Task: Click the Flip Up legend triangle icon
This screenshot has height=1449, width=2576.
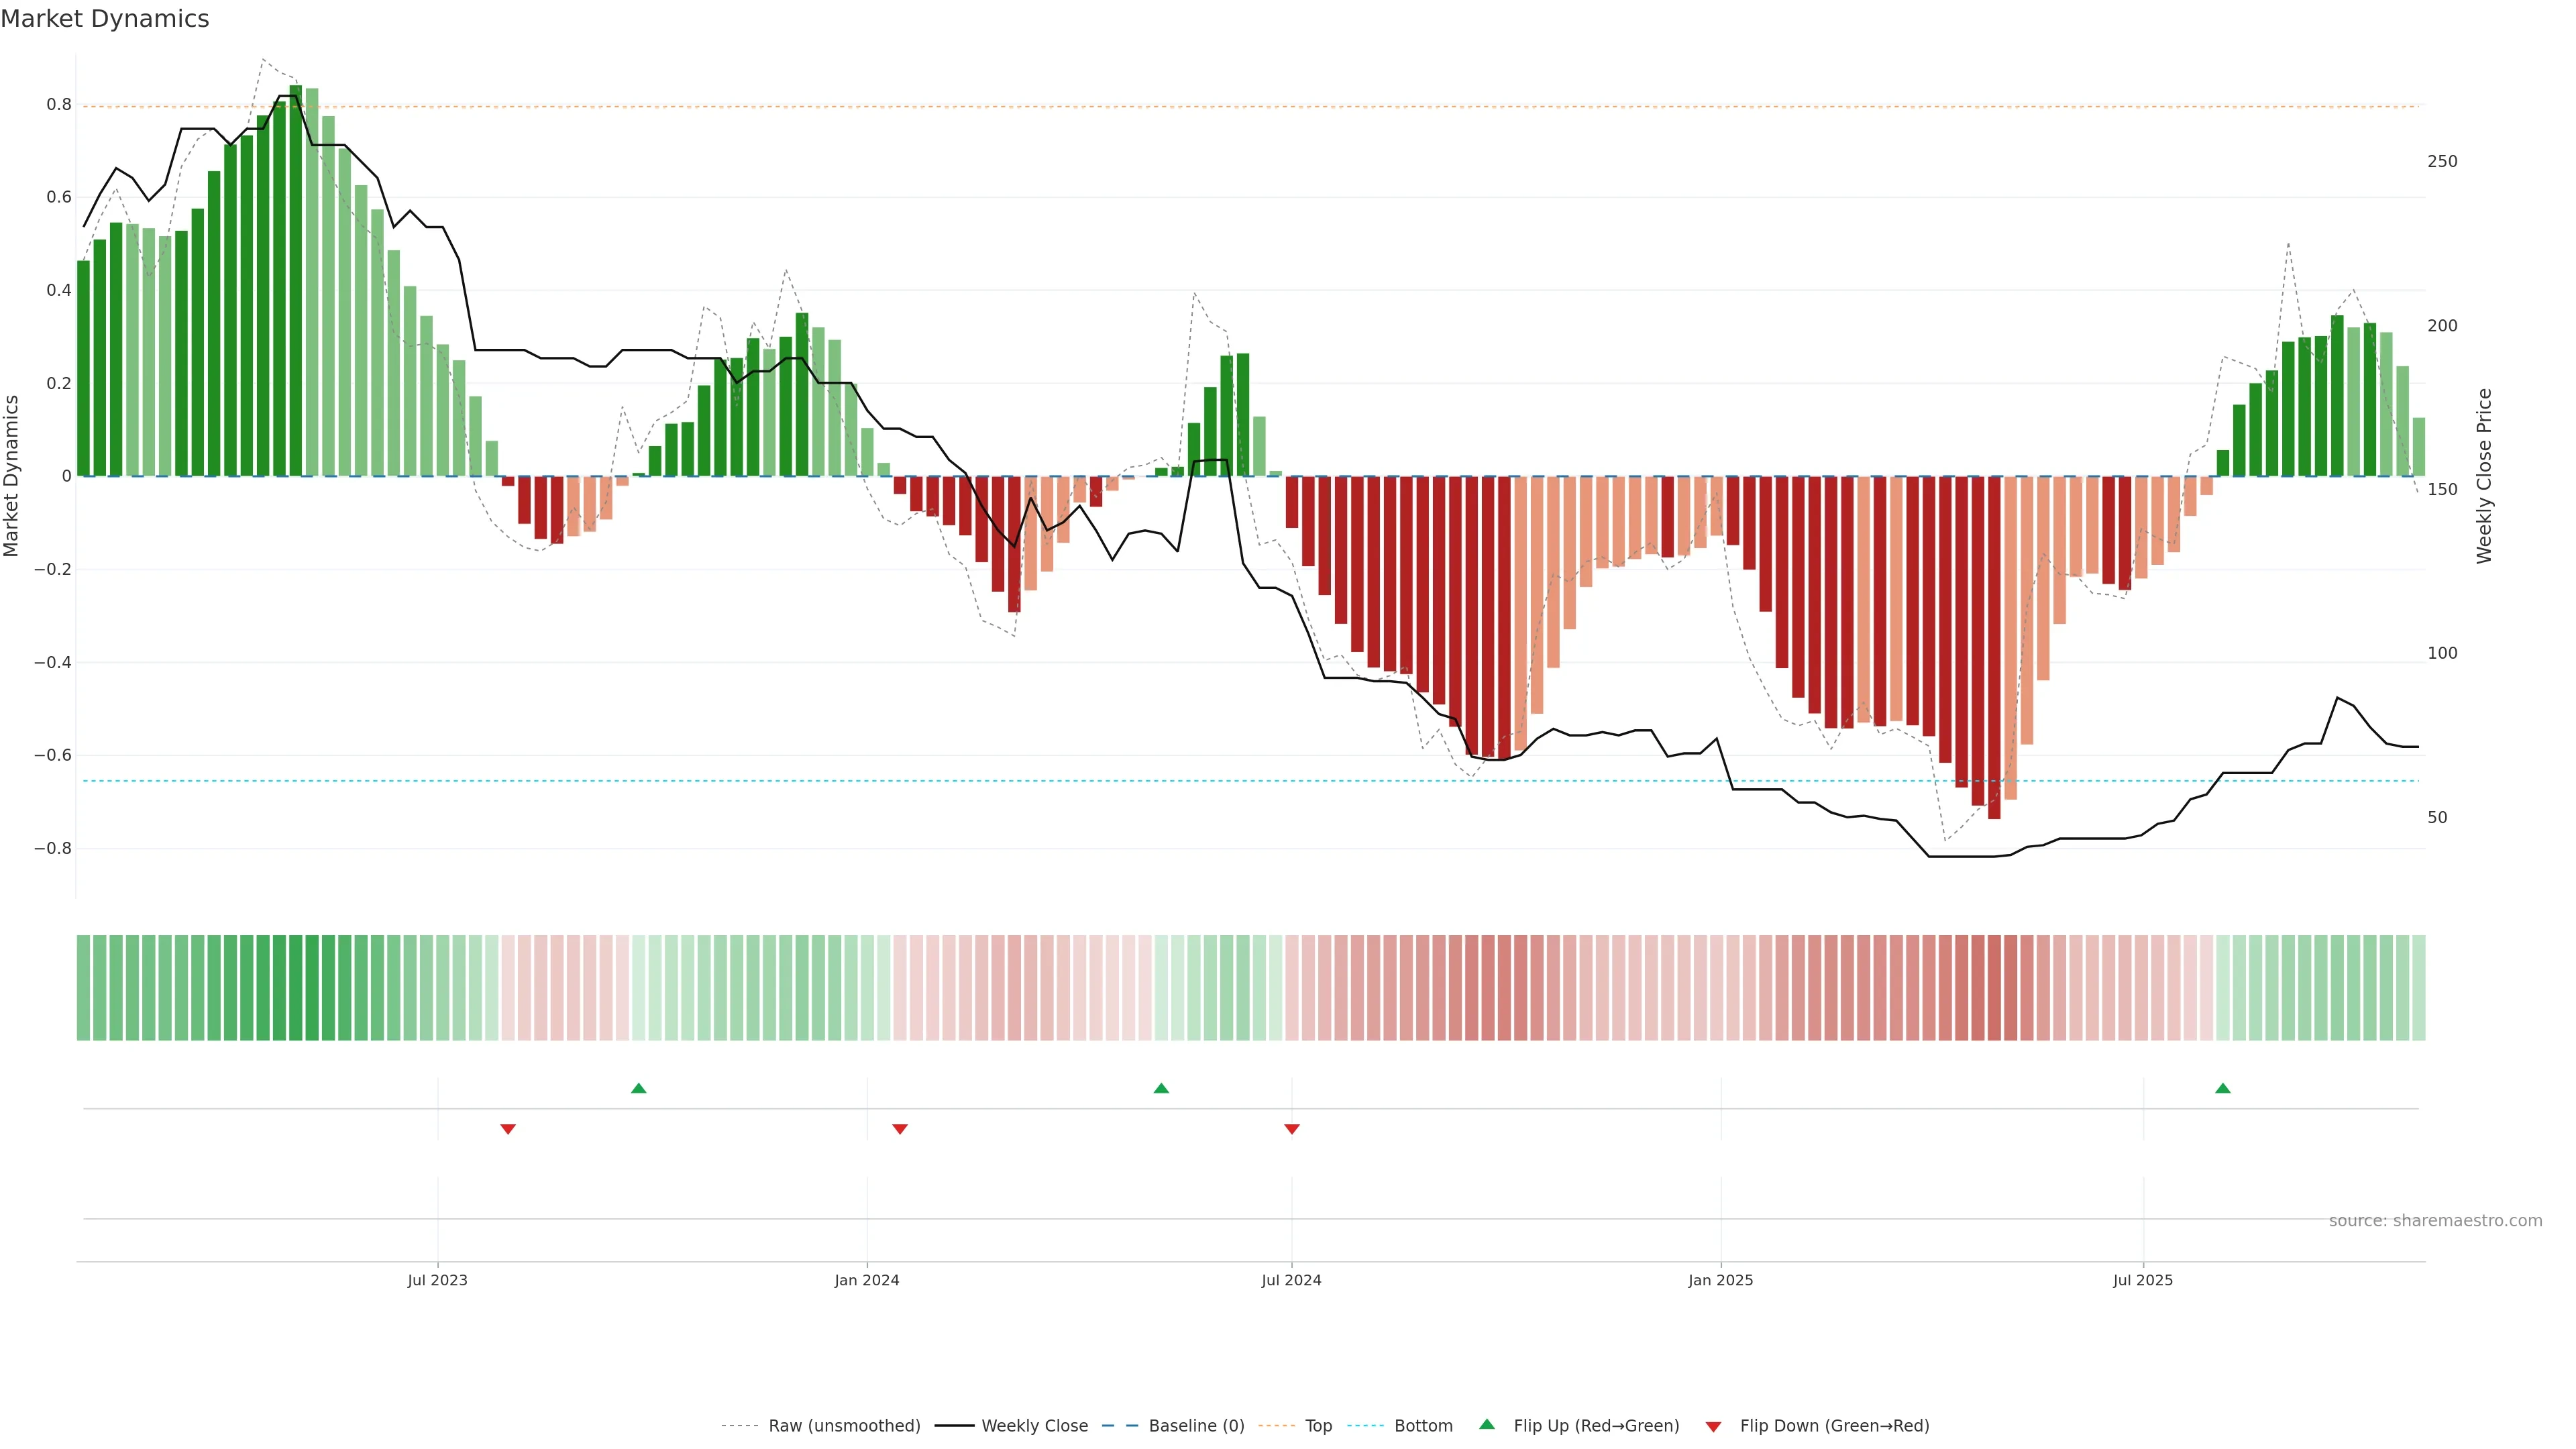Action: click(1487, 1424)
